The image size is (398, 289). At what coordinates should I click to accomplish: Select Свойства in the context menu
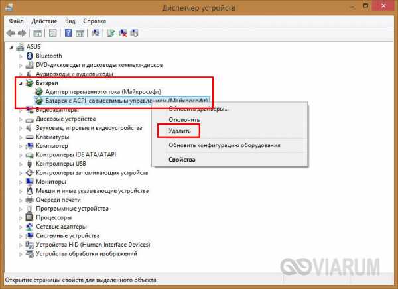182,160
